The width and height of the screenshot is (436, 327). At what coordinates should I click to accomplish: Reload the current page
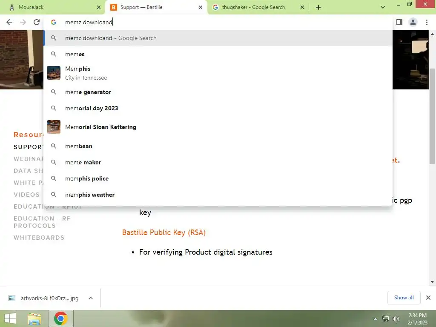point(37,22)
